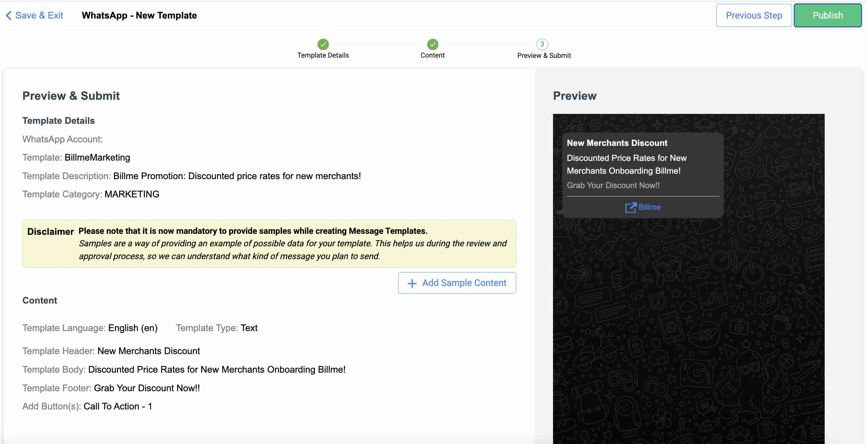Click the external link icon beside Billme
867x444 pixels.
[631, 207]
